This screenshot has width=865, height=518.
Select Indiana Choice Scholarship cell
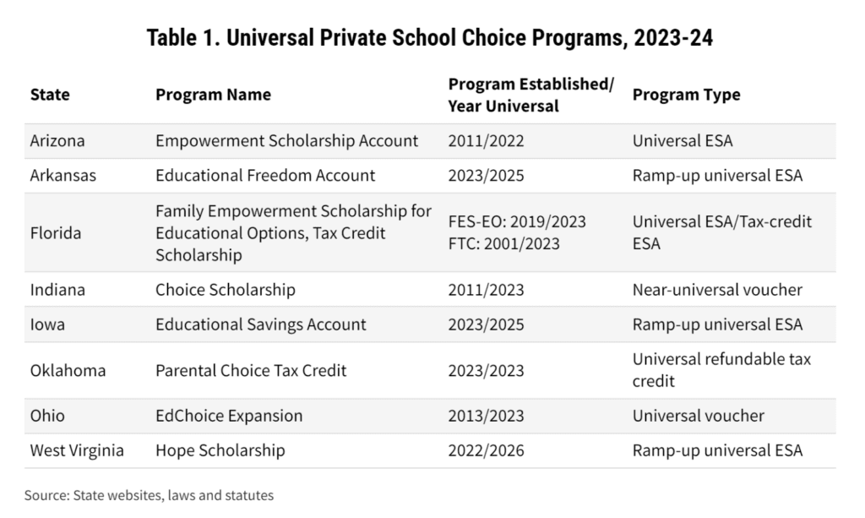click(x=225, y=290)
